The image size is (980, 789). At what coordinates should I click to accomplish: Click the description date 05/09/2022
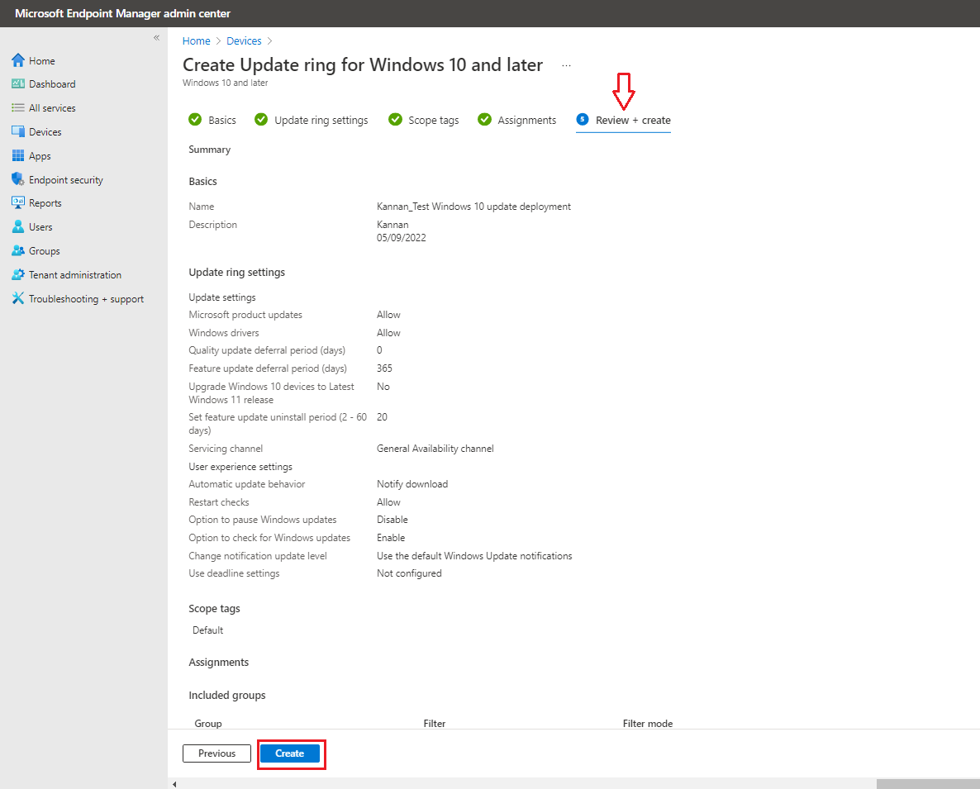coord(402,238)
